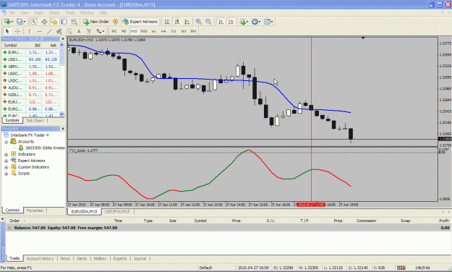Image resolution: width=452 pixels, height=272 pixels.
Task: Select the NZDU... row in Market Watch
Action: [30, 95]
